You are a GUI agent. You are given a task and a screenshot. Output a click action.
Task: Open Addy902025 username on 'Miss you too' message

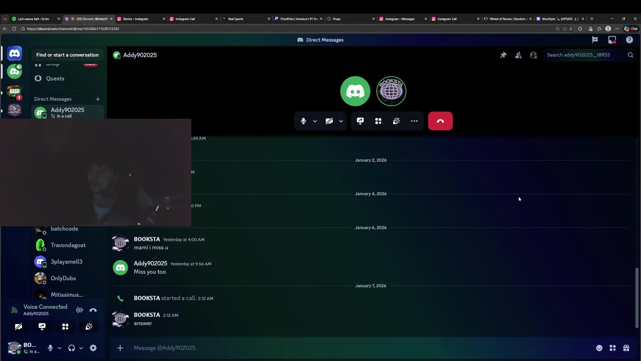pos(150,263)
